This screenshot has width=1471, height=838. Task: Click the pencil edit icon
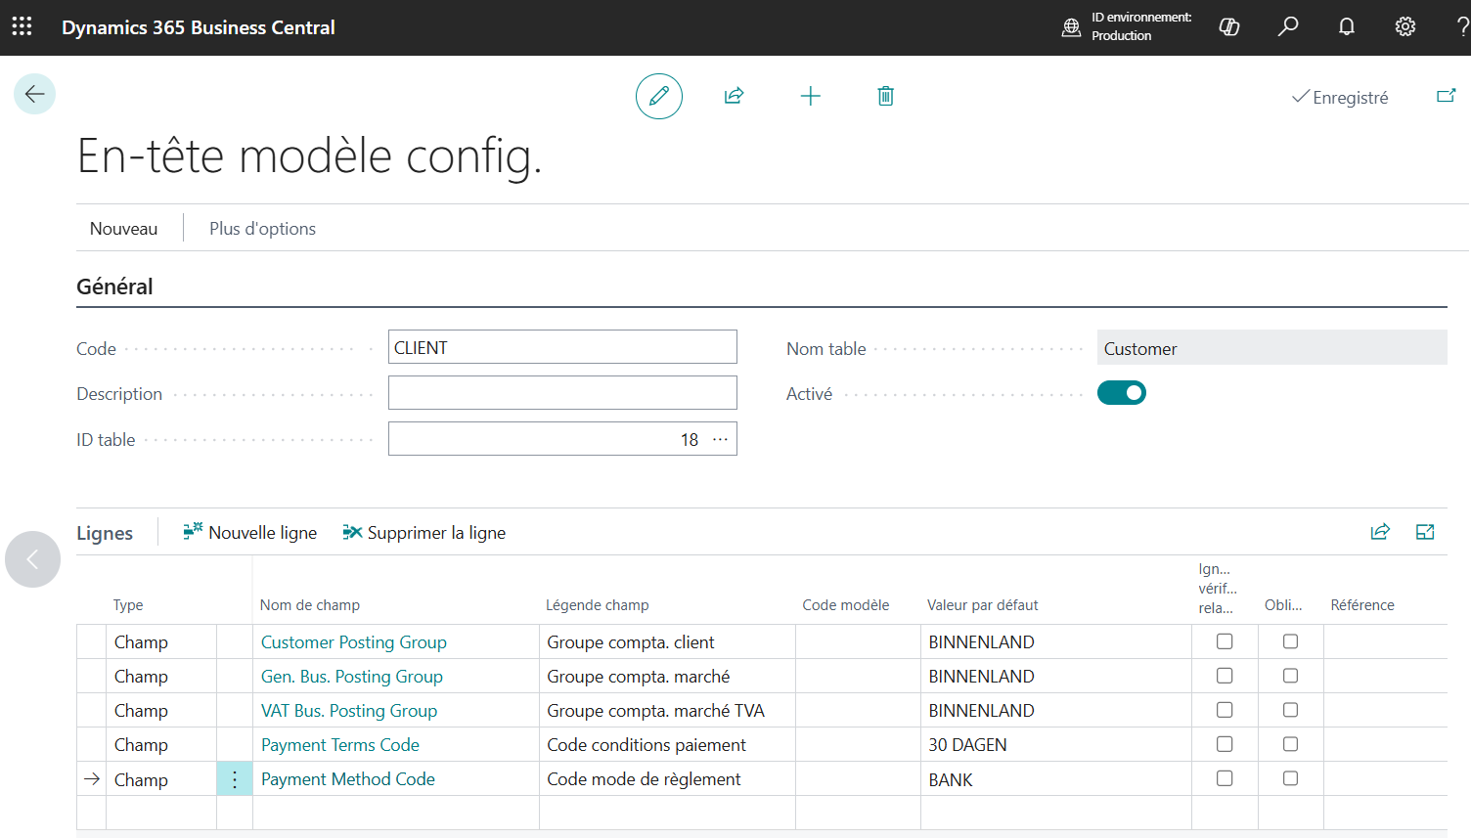659,96
